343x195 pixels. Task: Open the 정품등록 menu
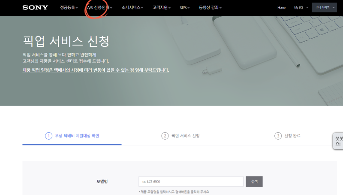(69, 7)
